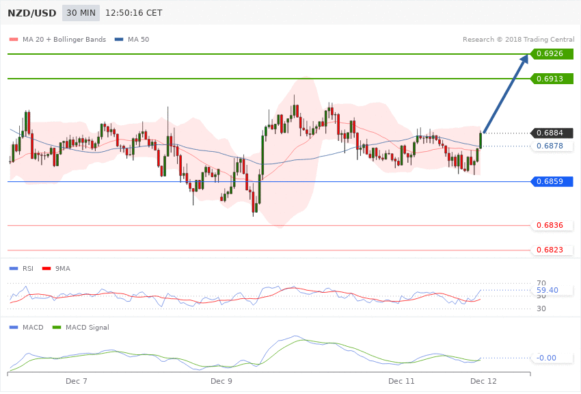Click the MACD Signal green legend swatch
This screenshot has width=581, height=394.
57,327
